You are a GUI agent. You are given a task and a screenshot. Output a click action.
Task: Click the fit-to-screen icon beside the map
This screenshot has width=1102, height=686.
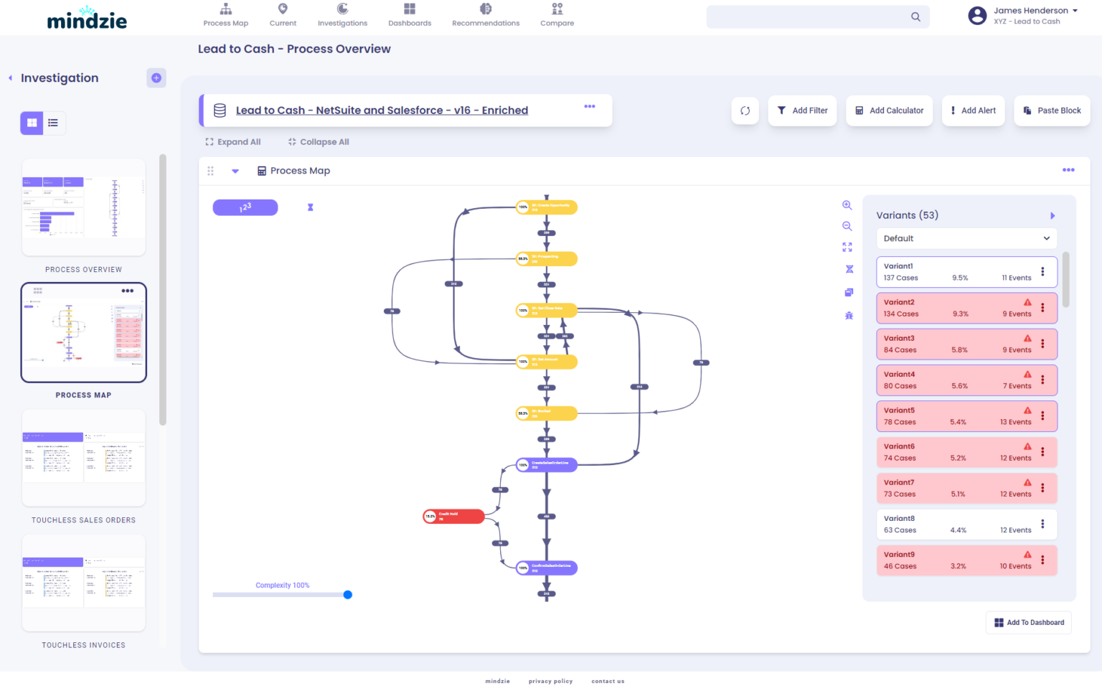pyautogui.click(x=847, y=247)
